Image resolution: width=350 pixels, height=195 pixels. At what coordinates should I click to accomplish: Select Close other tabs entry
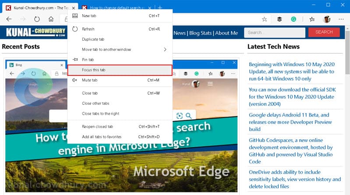120,103
